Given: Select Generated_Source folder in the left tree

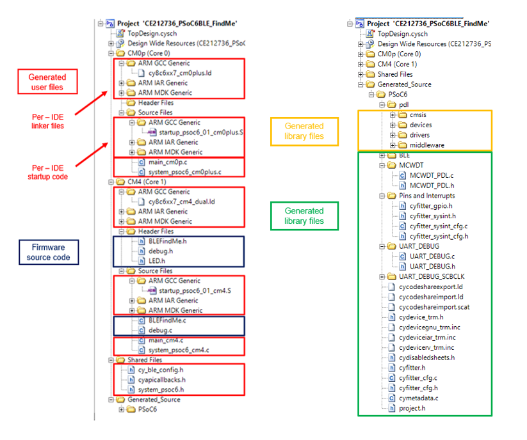Looking at the screenshot, I should (154, 400).
